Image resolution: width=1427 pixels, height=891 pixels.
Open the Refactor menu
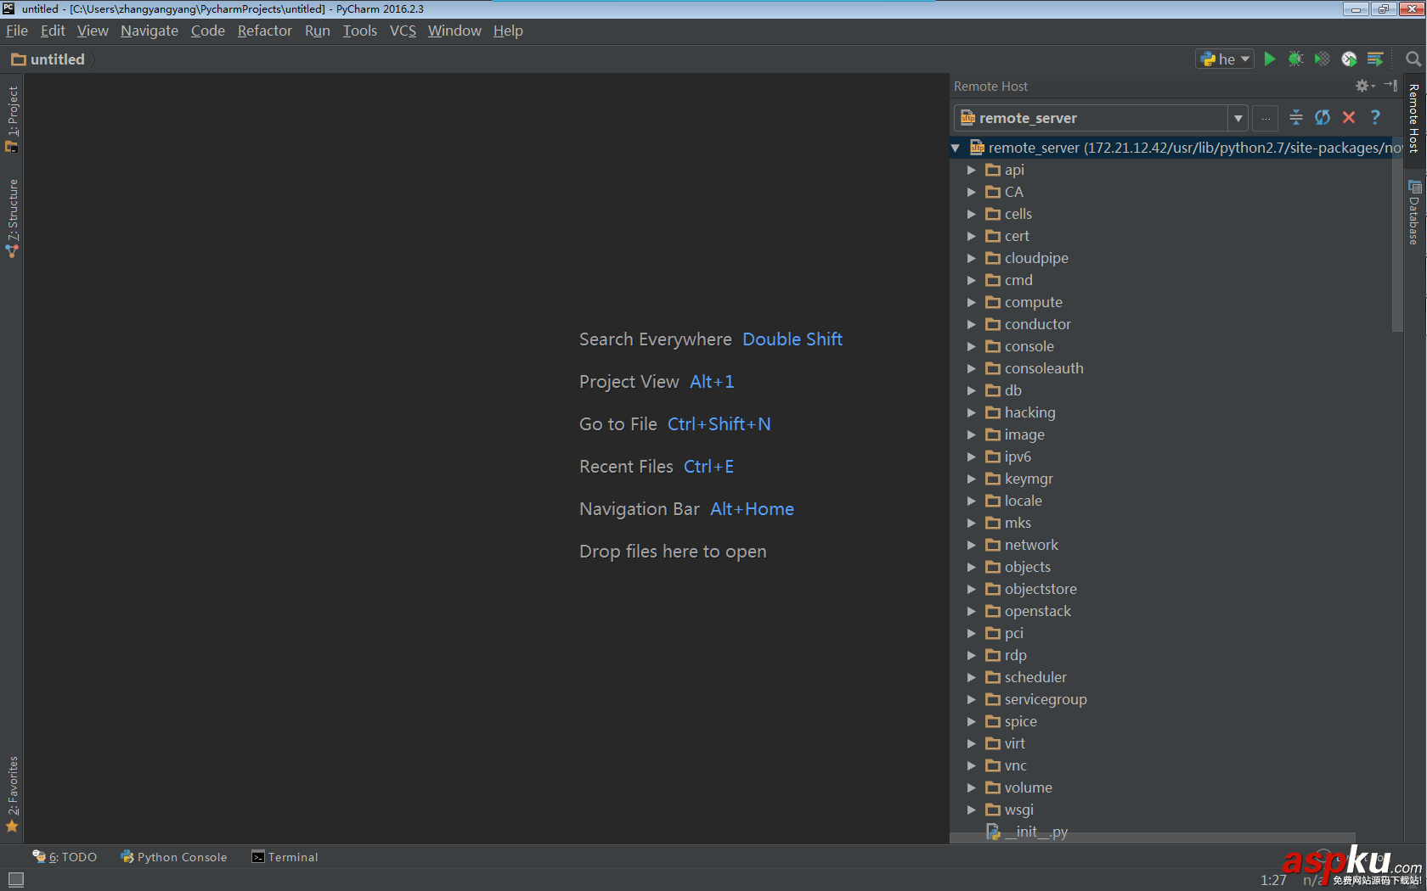[264, 31]
